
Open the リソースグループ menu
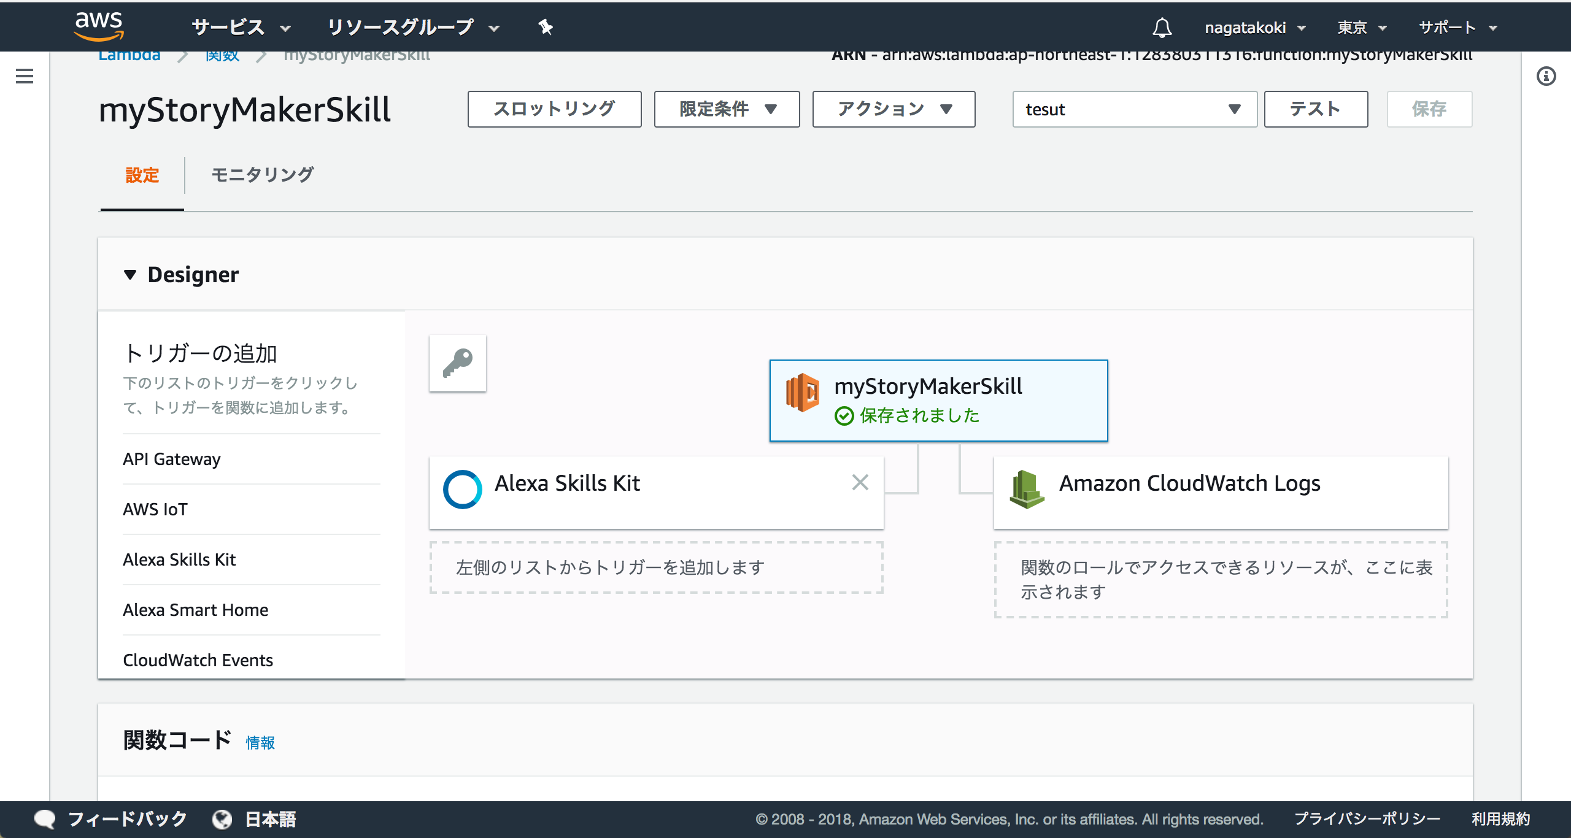(414, 27)
